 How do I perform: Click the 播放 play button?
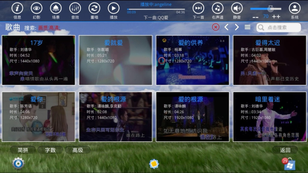[114, 8]
